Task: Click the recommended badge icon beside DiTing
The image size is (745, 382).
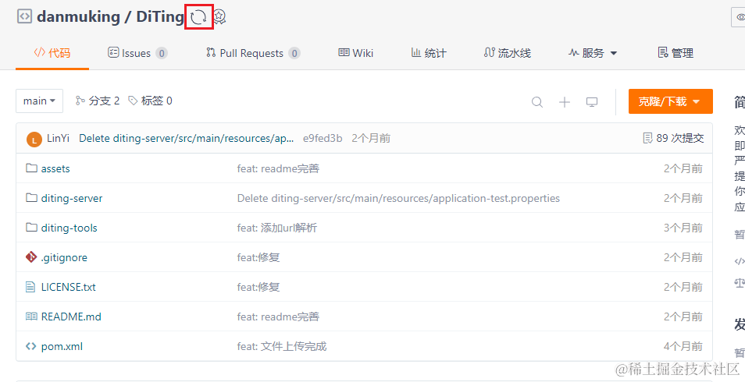Action: (219, 17)
